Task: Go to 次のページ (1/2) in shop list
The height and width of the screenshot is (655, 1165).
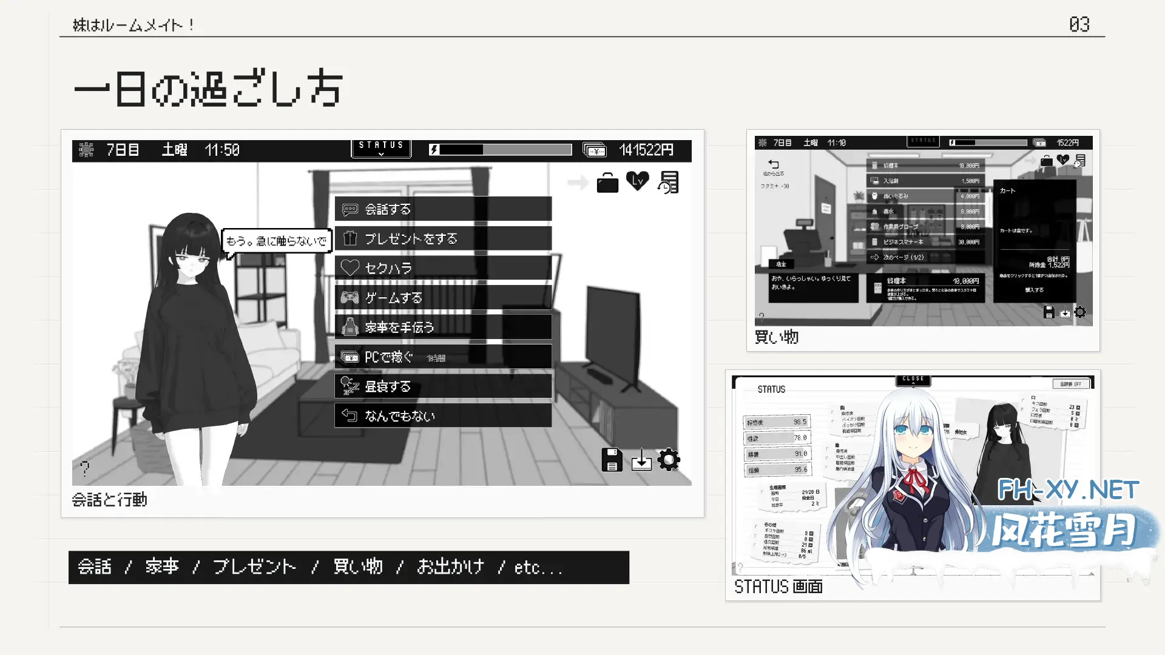Action: click(926, 257)
